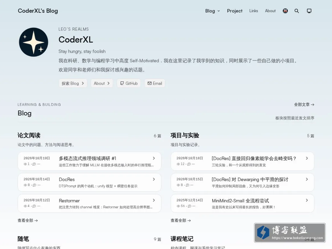This screenshot has height=249, width=332.
Task: Open post 直接回归像素能学会去畸变吗？
Action: [254, 158]
